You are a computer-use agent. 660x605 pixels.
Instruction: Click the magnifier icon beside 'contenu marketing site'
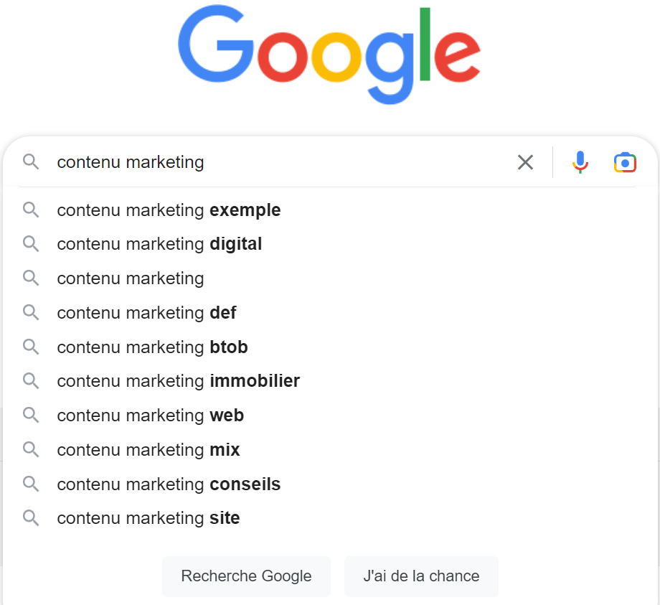coord(31,518)
